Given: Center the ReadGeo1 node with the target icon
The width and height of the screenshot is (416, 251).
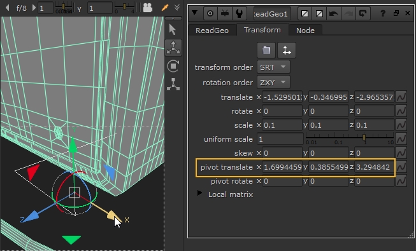Looking at the screenshot, I should pos(210,13).
